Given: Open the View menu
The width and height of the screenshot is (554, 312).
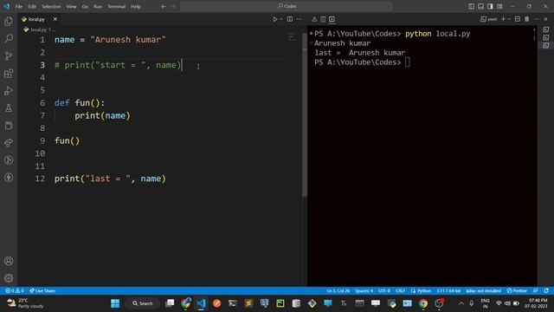Looking at the screenshot, I should 71,6.
